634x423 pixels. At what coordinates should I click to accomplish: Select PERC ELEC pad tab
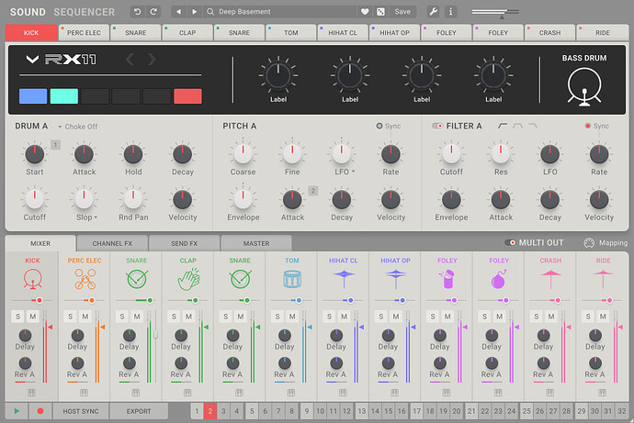84,33
